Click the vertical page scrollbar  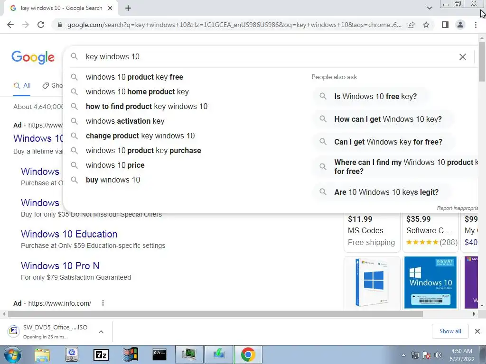(x=482, y=62)
